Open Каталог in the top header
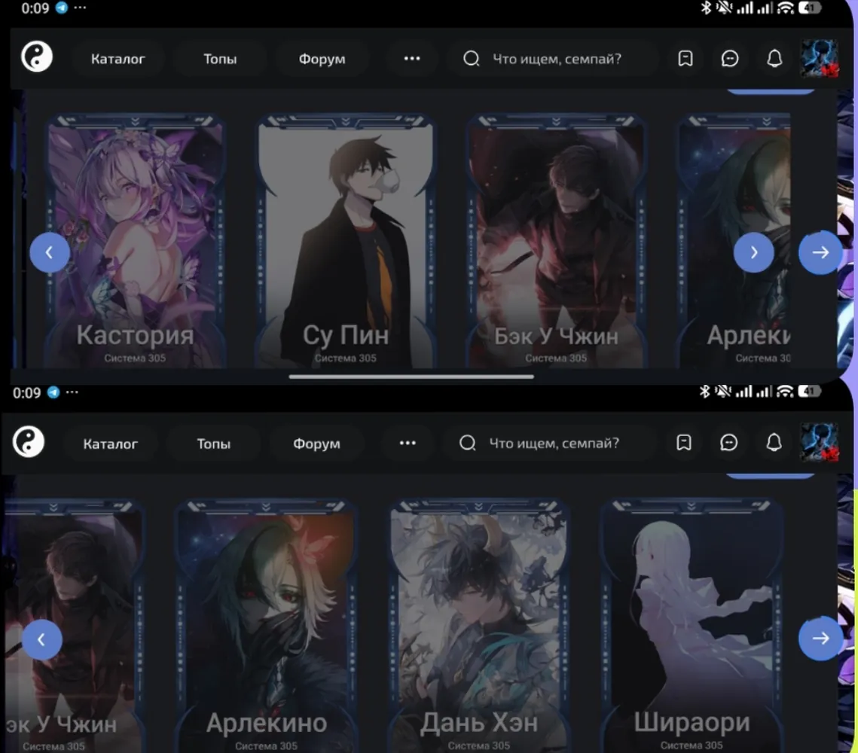858x753 pixels. point(118,59)
